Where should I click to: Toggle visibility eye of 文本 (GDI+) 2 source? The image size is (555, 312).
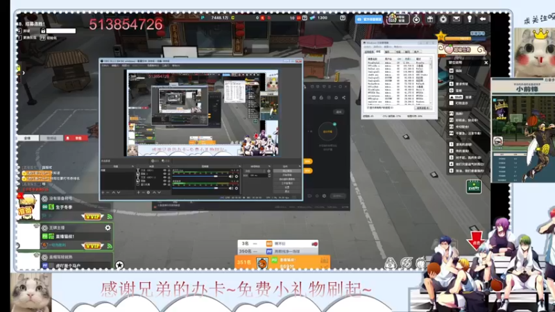click(164, 177)
